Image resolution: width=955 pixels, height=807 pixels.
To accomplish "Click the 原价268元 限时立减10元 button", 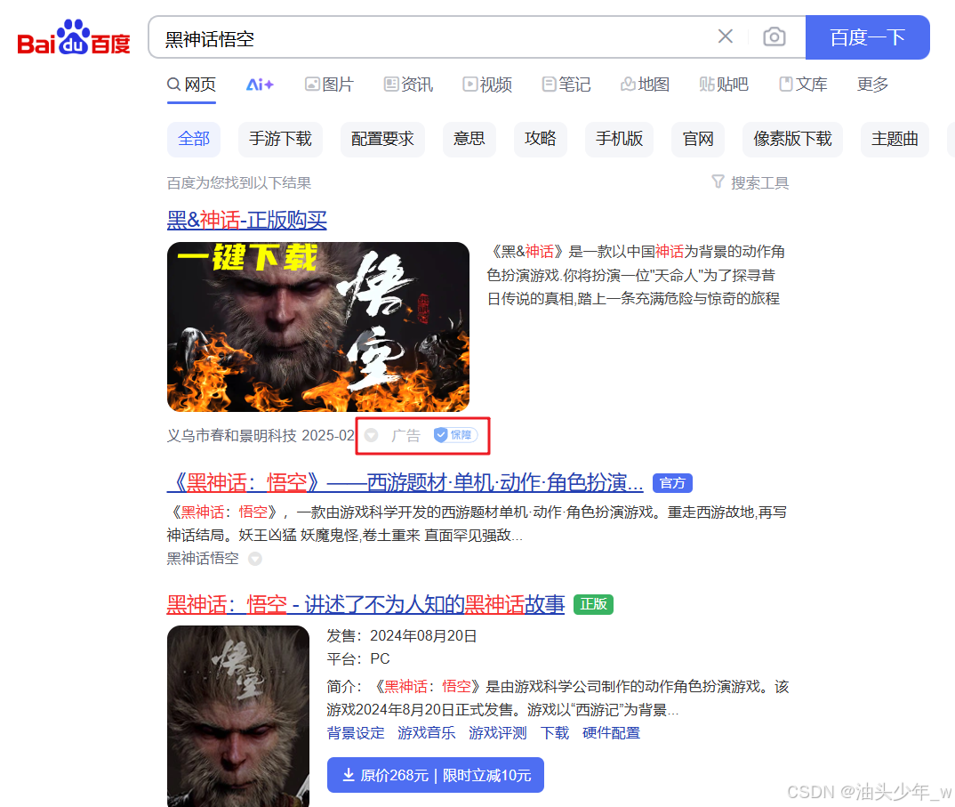I will click(x=436, y=775).
